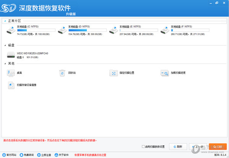
Task: Click the 154.76(GB) free of 300.00(GB) text
Action: [85, 34]
